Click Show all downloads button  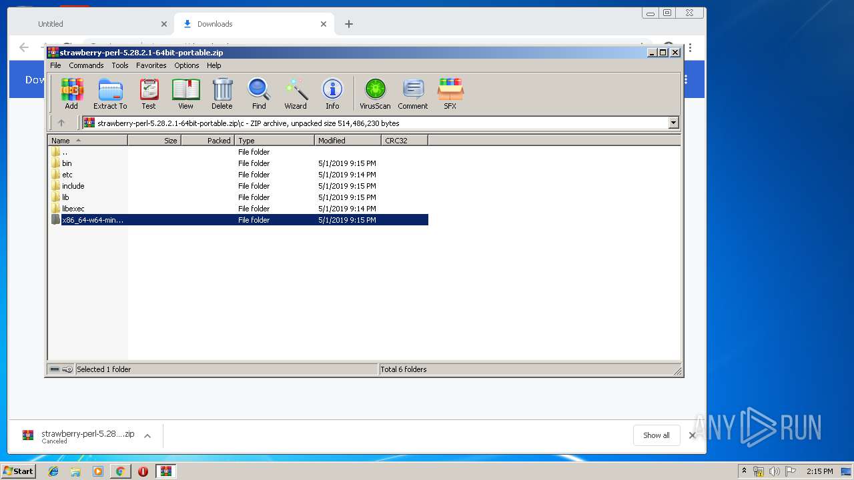point(657,435)
